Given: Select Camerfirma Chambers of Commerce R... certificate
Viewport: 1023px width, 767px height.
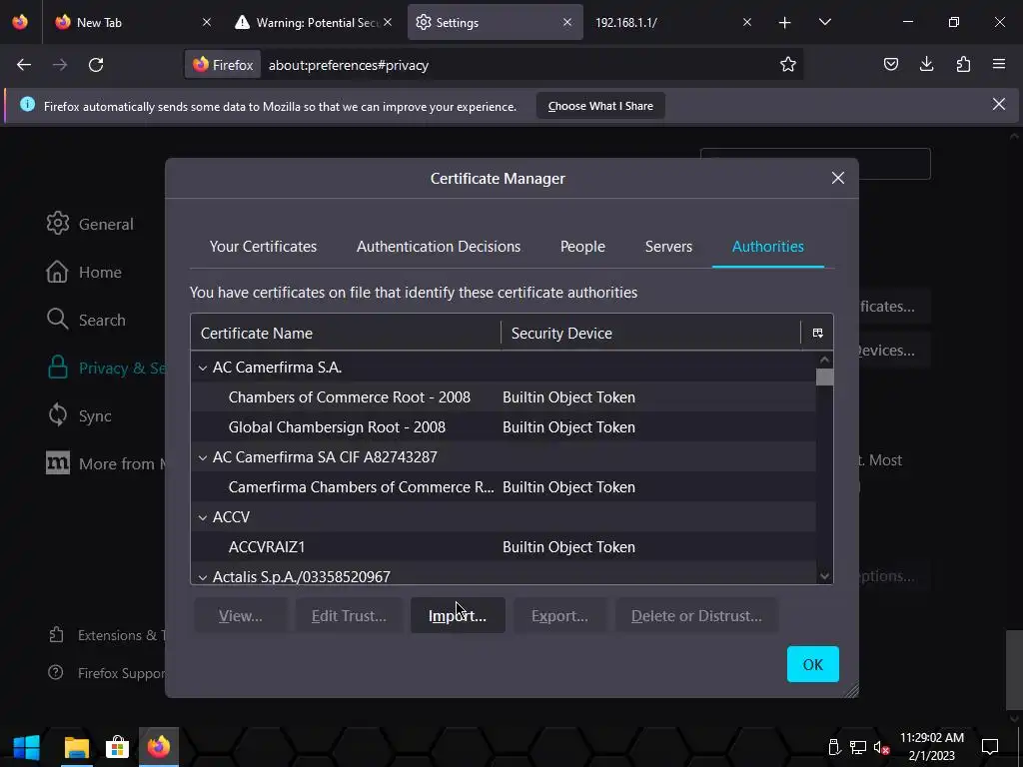Looking at the screenshot, I should (504, 487).
